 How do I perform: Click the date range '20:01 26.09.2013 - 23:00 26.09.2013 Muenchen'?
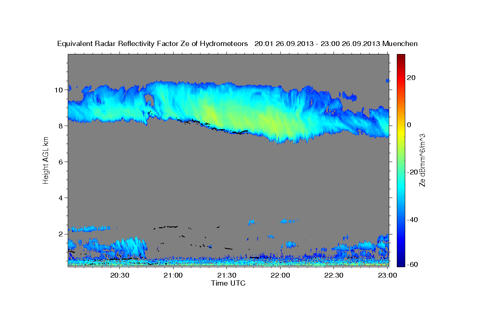[336, 44]
